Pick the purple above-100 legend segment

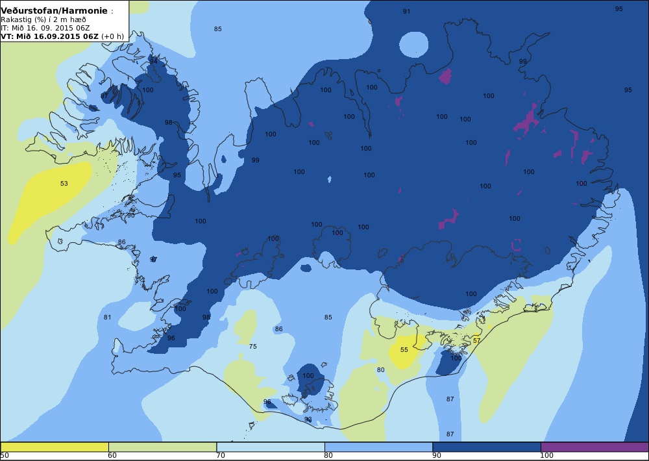(x=594, y=447)
